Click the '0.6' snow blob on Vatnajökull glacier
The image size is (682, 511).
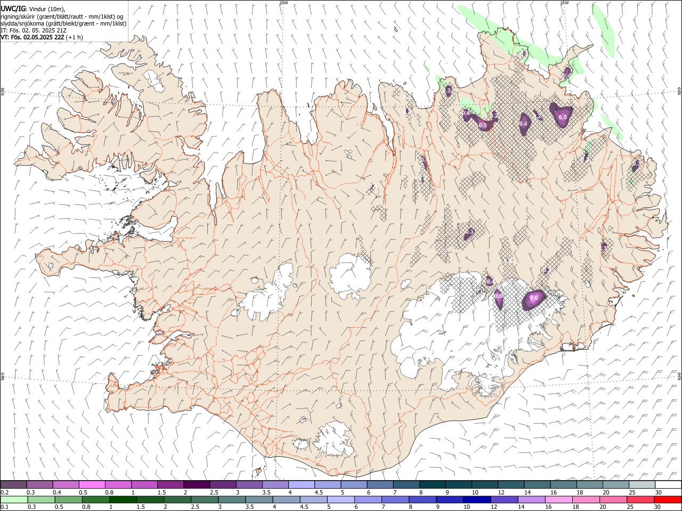click(533, 299)
